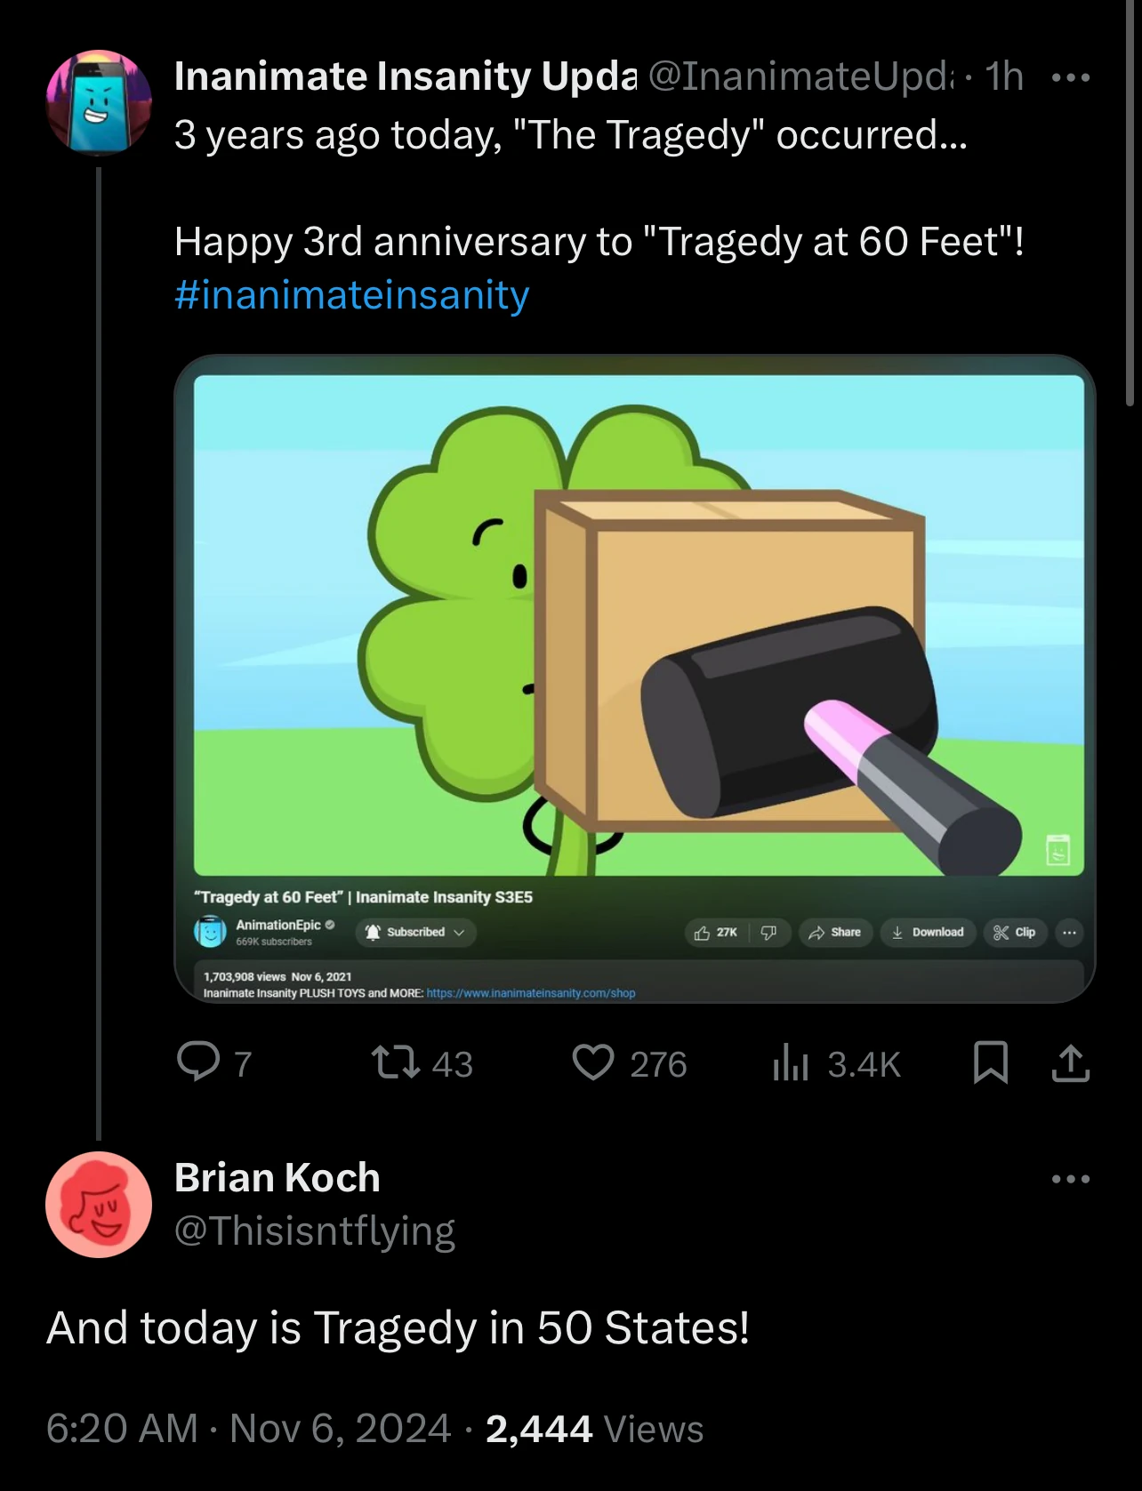Click the reply speech bubble icon
The width and height of the screenshot is (1142, 1491).
coord(198,1062)
